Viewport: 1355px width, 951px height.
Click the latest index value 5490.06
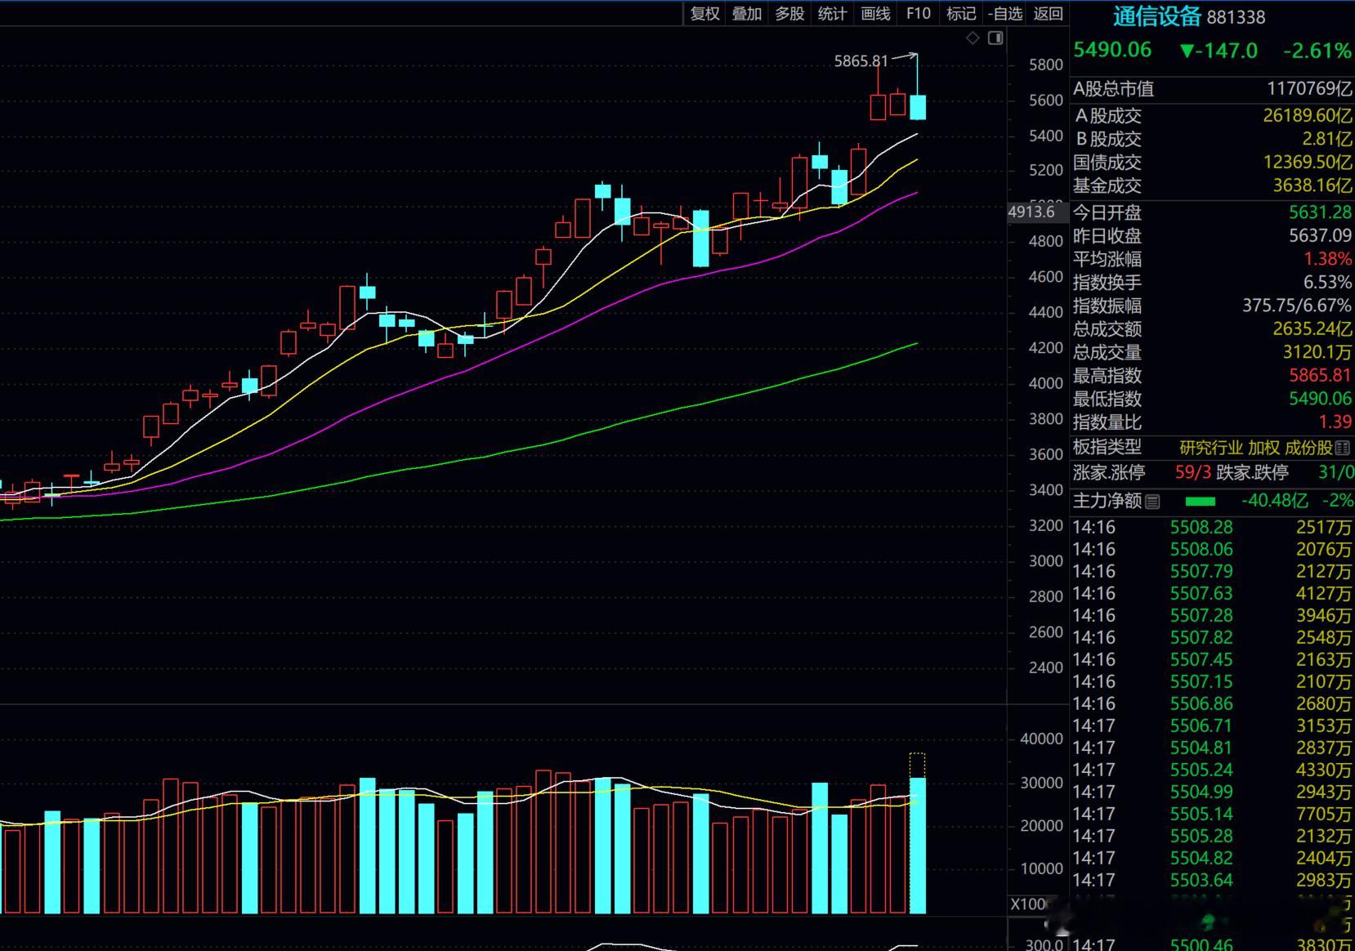pos(1112,50)
